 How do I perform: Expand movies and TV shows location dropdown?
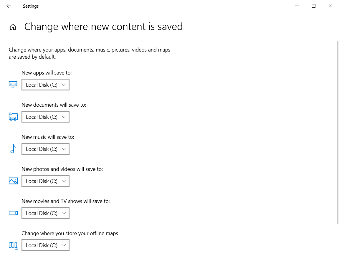point(45,213)
